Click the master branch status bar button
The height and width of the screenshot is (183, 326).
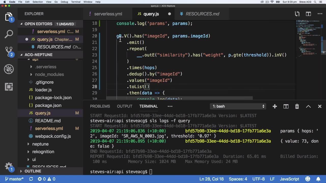pos(14,179)
